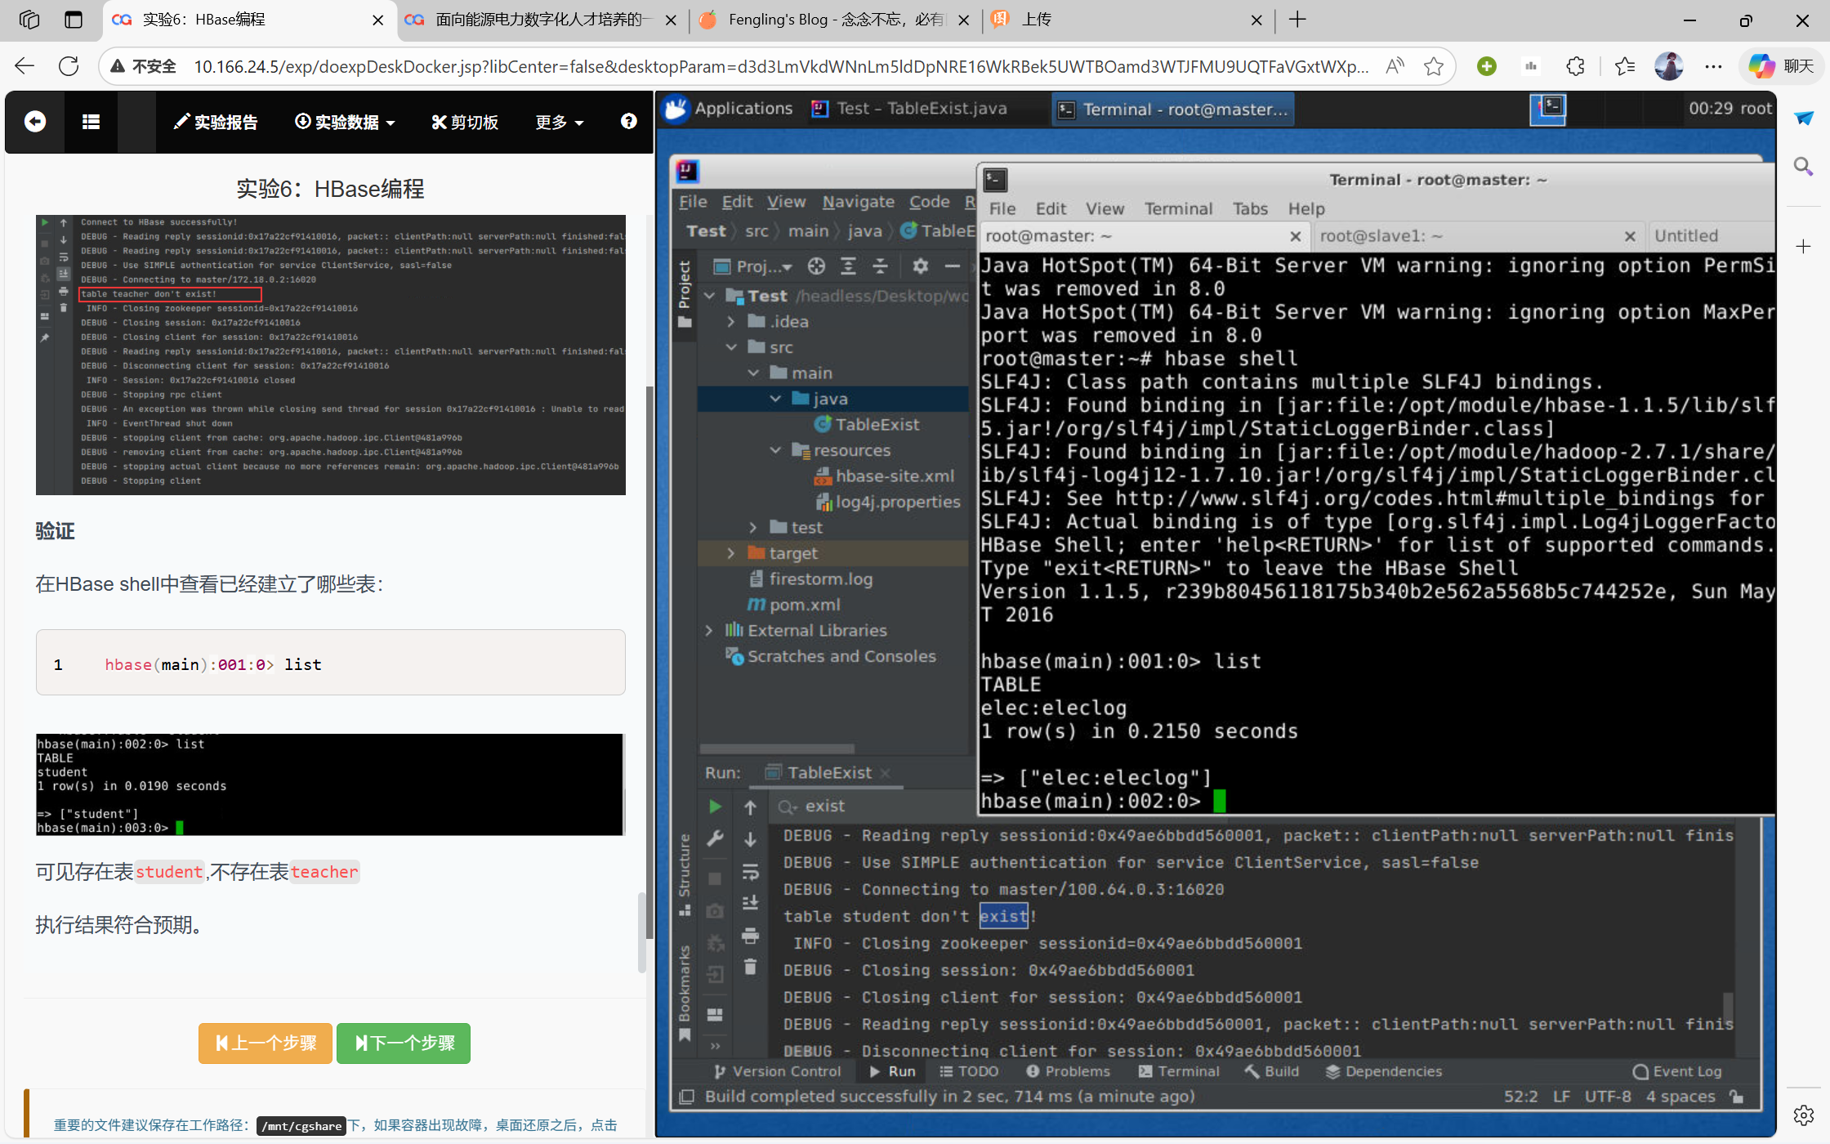Screen dimensions: 1830x1144
Task: Open Project panel gear options
Action: coord(921,266)
